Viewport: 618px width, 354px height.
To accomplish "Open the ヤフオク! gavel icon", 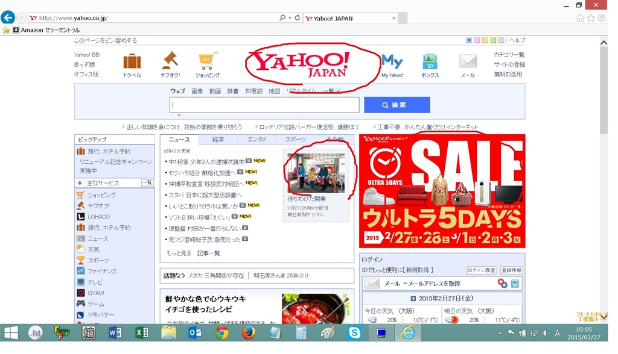I will (170, 61).
